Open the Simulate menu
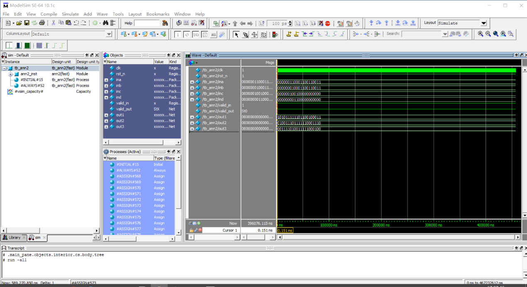Screen dimensions: 527x287 point(70,14)
